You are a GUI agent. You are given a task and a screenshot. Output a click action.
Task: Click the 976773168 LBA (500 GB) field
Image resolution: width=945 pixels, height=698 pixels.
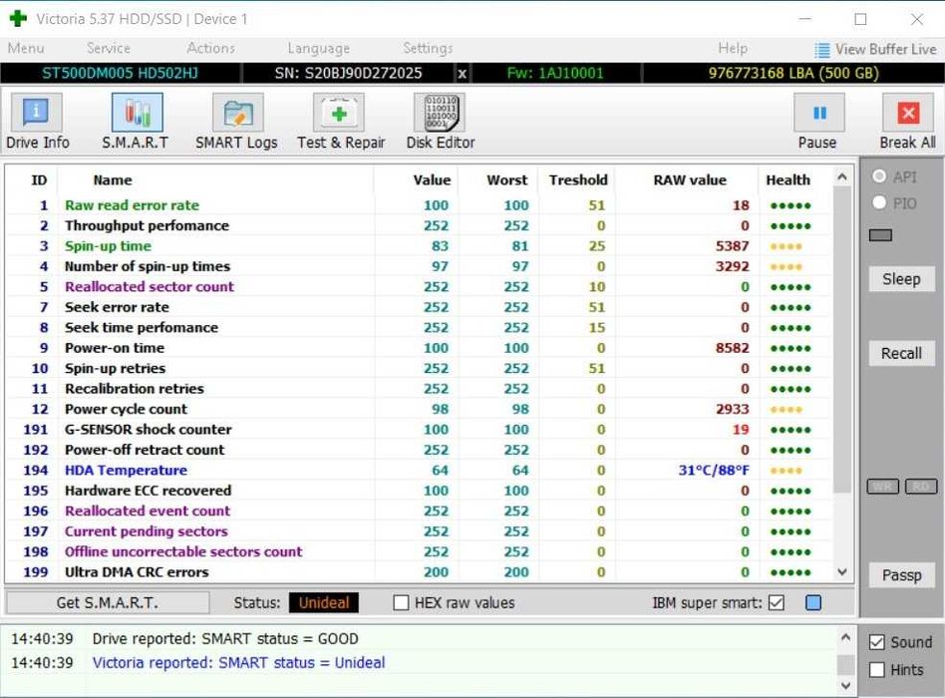point(793,74)
